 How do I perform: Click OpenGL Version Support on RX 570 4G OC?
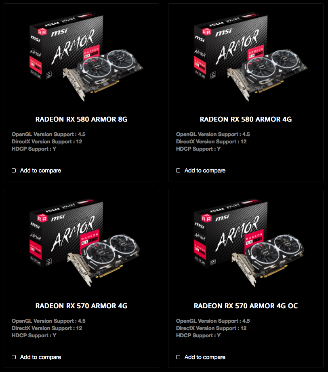pos(213,321)
